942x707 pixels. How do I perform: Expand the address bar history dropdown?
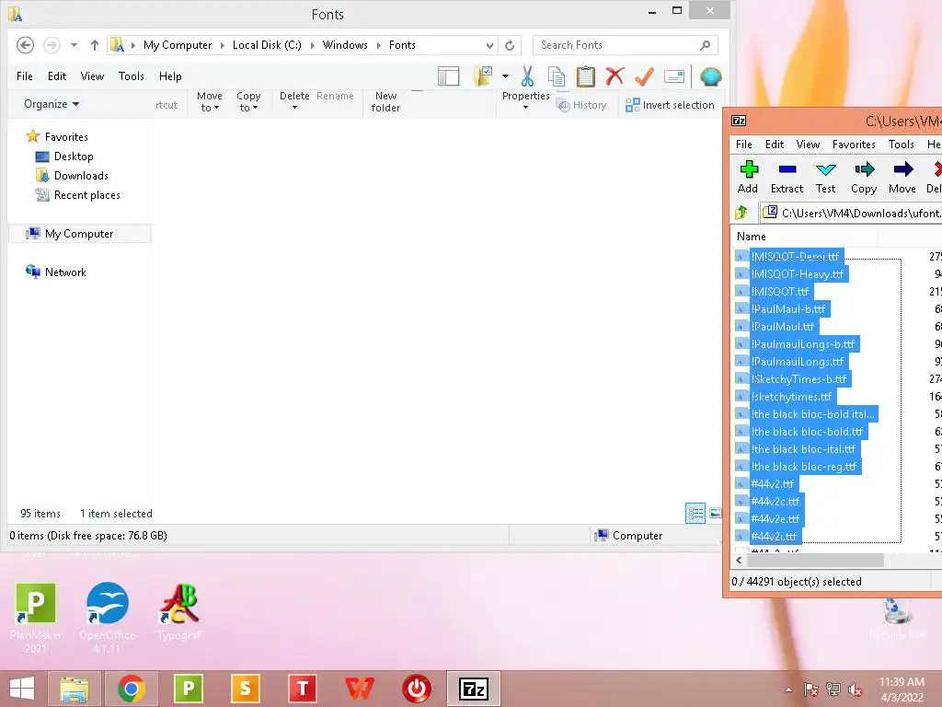pos(489,45)
